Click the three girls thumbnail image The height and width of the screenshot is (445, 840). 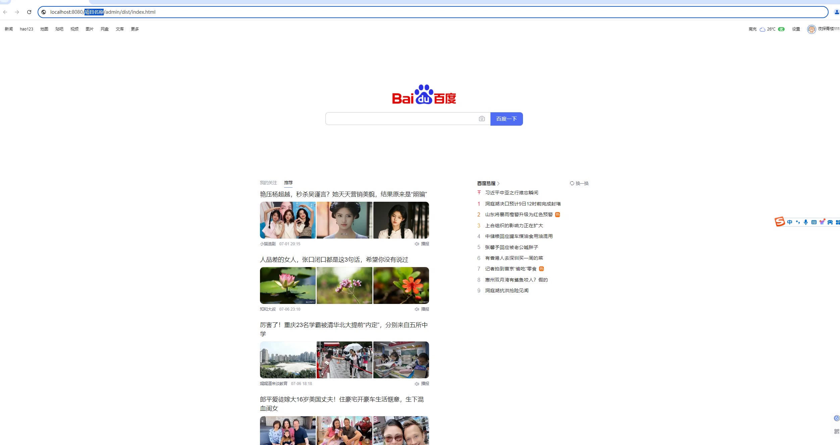click(x=288, y=220)
